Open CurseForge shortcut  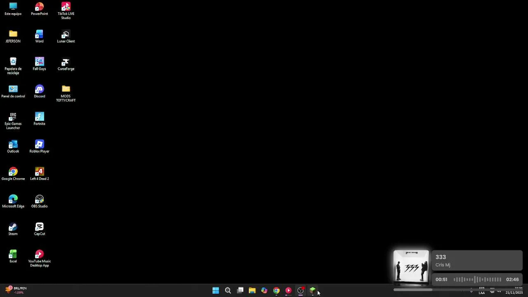pyautogui.click(x=66, y=64)
